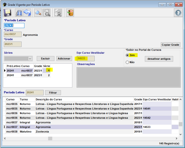Click the Período Letivo field containing 20241
185x148 pixels.
[x=14, y=26]
